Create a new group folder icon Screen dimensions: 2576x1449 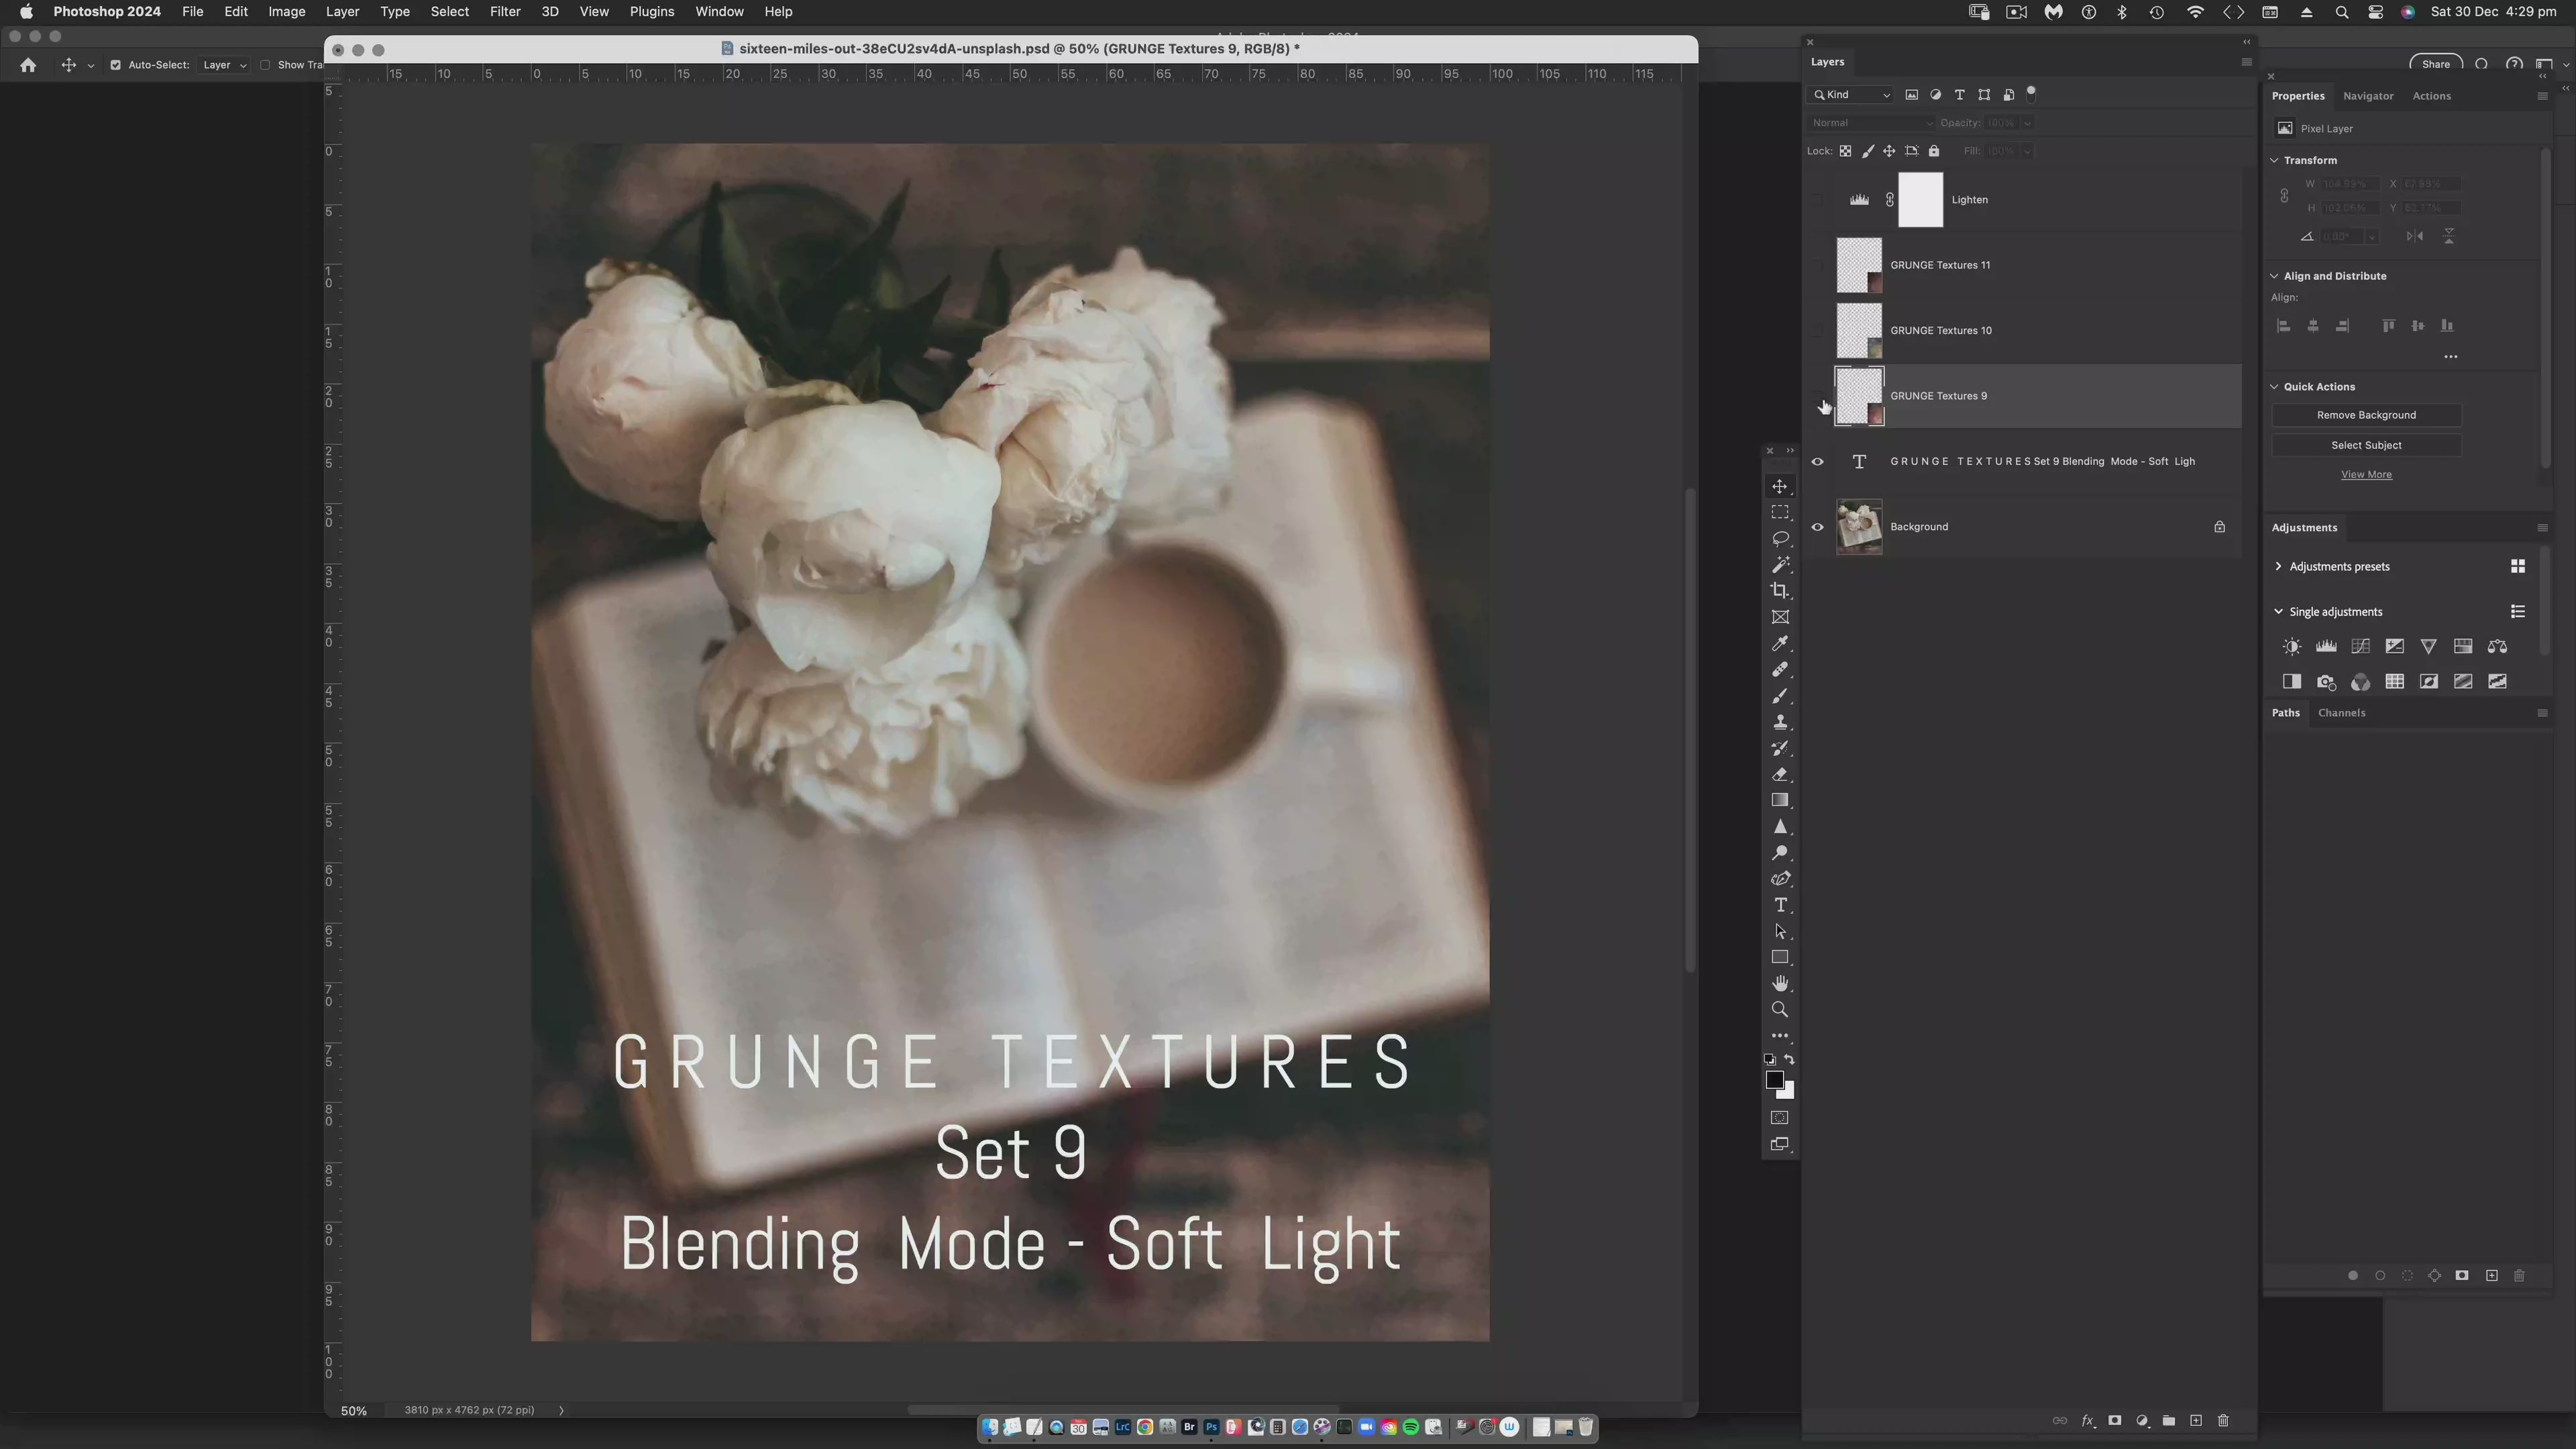coord(2168,1420)
